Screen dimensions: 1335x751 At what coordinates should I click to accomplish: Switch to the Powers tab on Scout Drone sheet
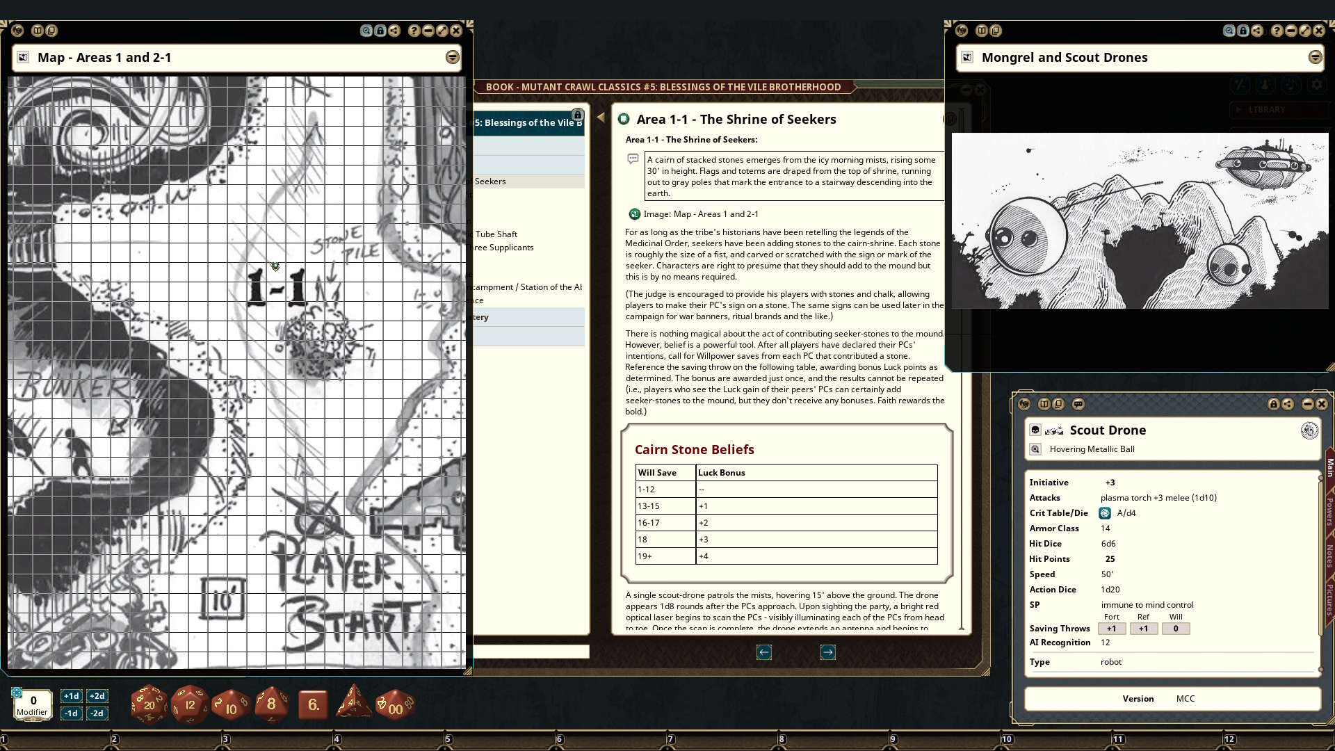pyautogui.click(x=1329, y=511)
